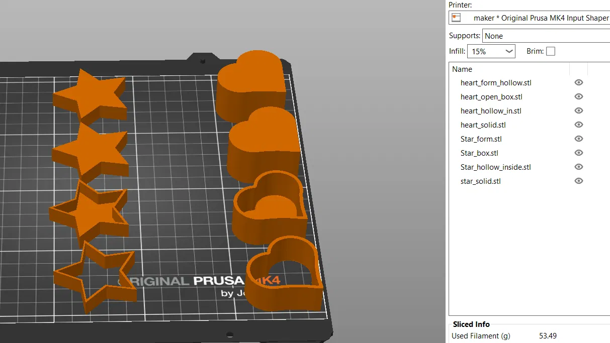Click eye icon next to Star_box.stl
Screen dimensions: 610x343
click(579, 153)
